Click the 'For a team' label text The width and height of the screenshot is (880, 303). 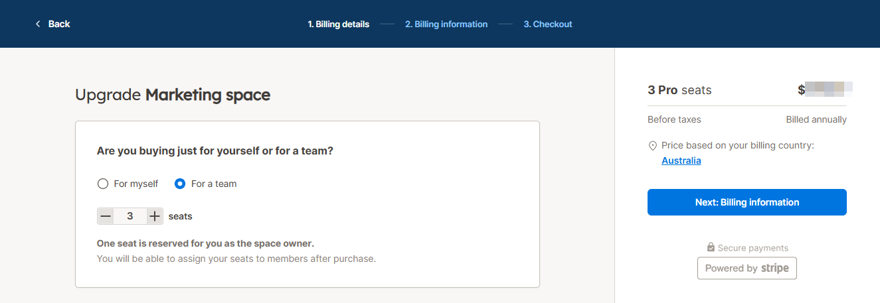click(x=214, y=184)
